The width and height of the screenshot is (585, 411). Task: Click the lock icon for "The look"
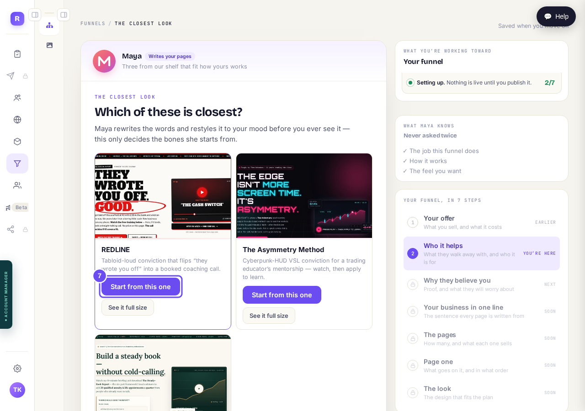413,393
